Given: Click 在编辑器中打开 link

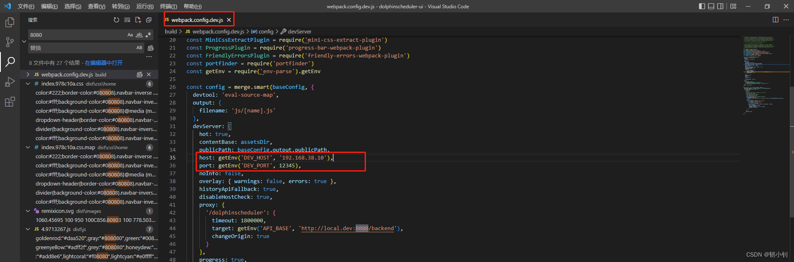Looking at the screenshot, I should click(104, 63).
